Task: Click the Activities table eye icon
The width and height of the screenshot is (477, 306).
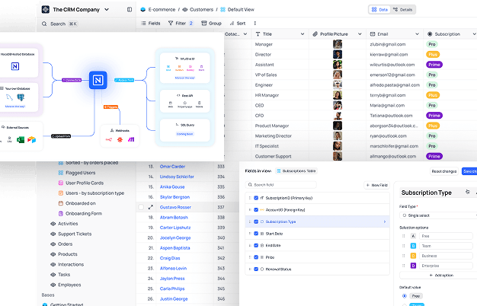Action: point(53,224)
